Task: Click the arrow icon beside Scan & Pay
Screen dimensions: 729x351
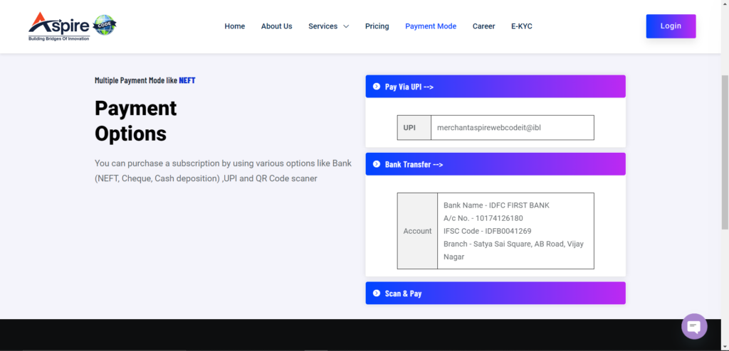Action: 377,293
